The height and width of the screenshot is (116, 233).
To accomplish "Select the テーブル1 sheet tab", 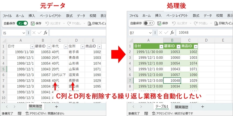I will (162, 107).
